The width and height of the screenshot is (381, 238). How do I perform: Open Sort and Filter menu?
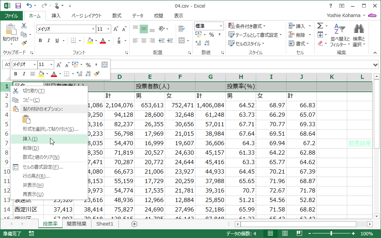[340, 35]
